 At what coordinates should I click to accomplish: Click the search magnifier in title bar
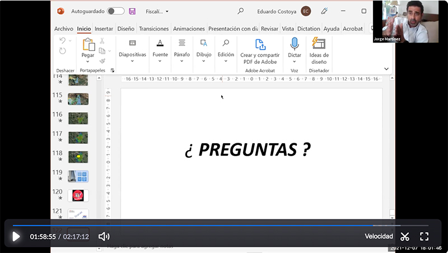(x=241, y=11)
